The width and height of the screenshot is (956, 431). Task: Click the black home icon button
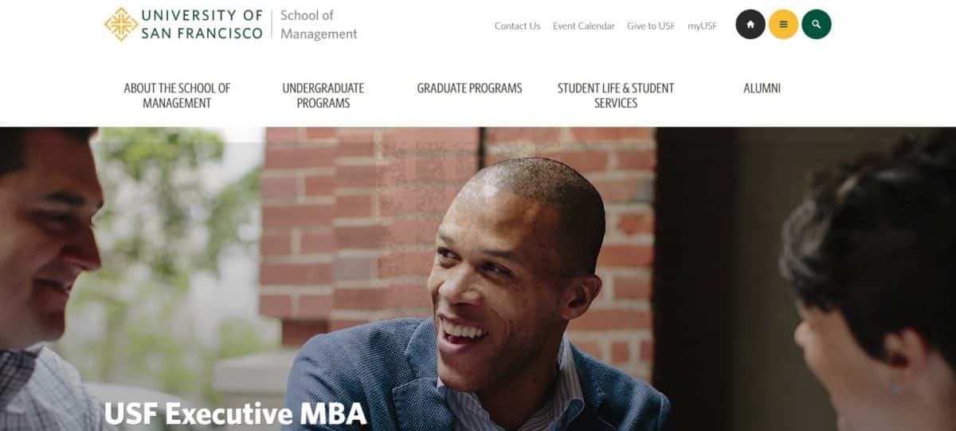click(x=750, y=25)
